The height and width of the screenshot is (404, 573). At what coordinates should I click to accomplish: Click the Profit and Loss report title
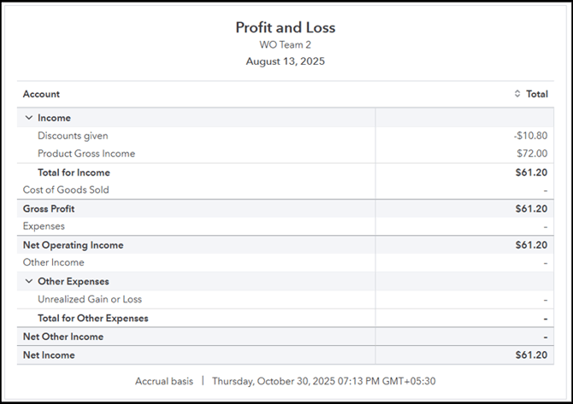286,27
